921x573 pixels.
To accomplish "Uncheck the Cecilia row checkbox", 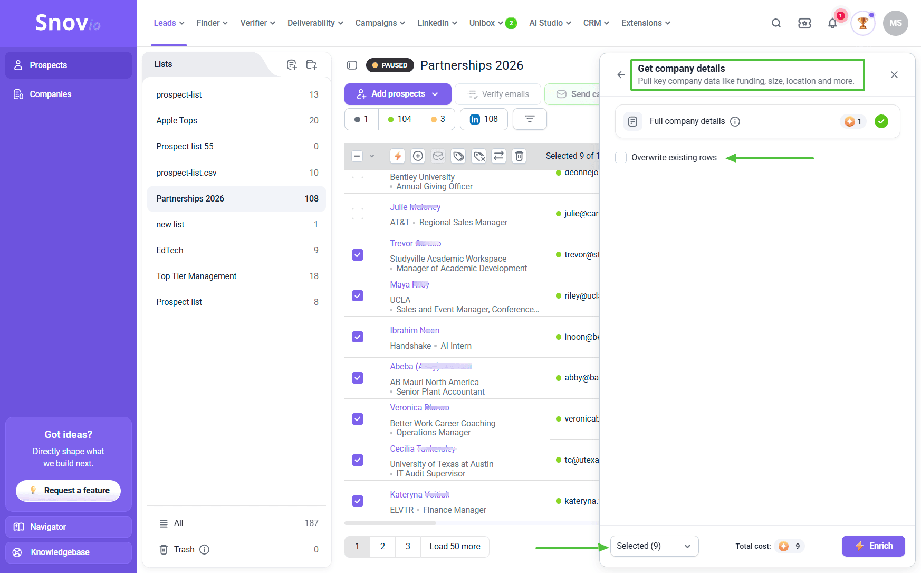I will 358,460.
